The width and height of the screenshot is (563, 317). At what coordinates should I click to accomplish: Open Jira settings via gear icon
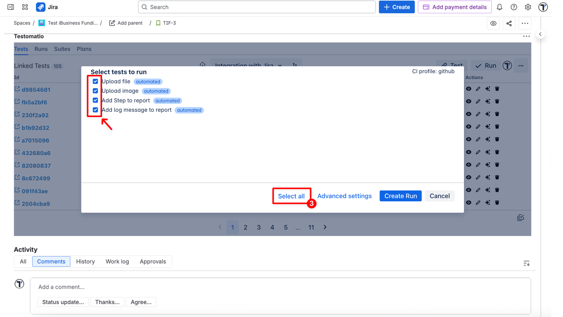pyautogui.click(x=528, y=7)
